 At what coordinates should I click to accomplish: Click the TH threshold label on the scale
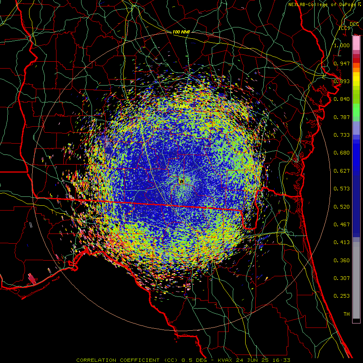pyautogui.click(x=346, y=314)
